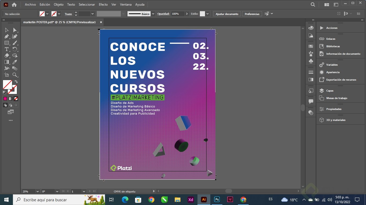Open Edit Toolbar three-dots button

pyautogui.click(x=11, y=120)
